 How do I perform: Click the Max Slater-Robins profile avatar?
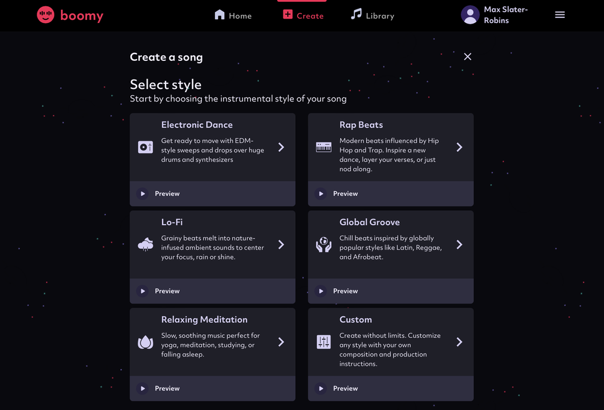click(x=470, y=14)
